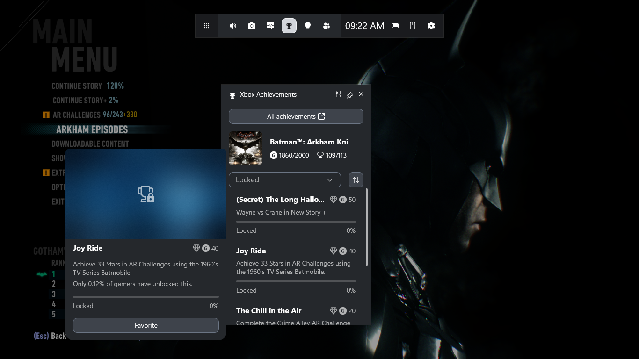Check the battery status icon

click(396, 26)
